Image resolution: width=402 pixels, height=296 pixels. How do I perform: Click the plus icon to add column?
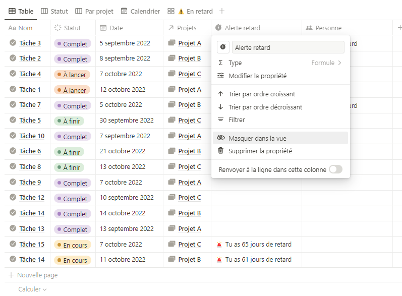point(398,28)
